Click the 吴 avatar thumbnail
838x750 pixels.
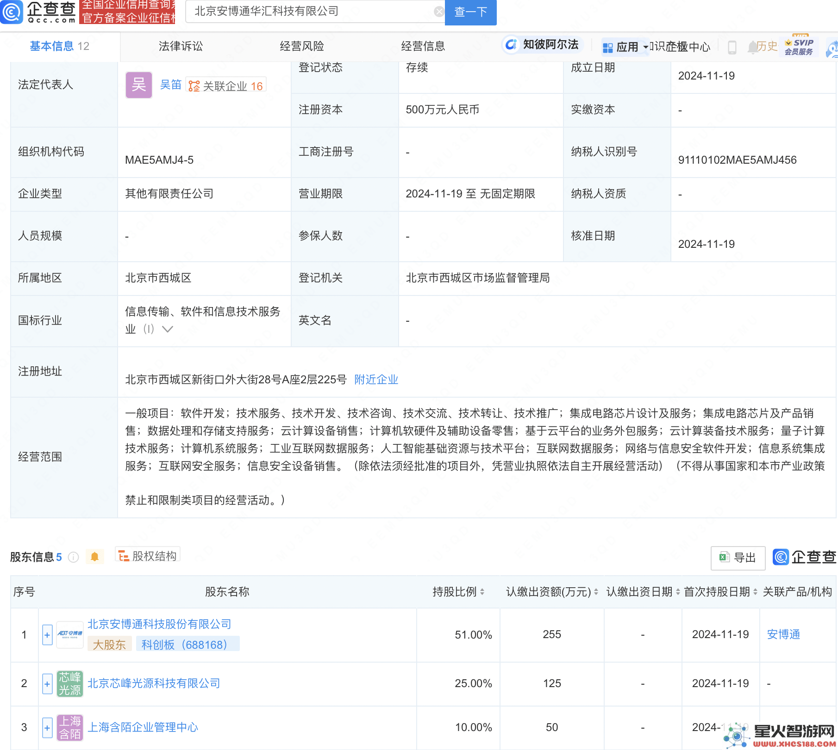pyautogui.click(x=139, y=85)
